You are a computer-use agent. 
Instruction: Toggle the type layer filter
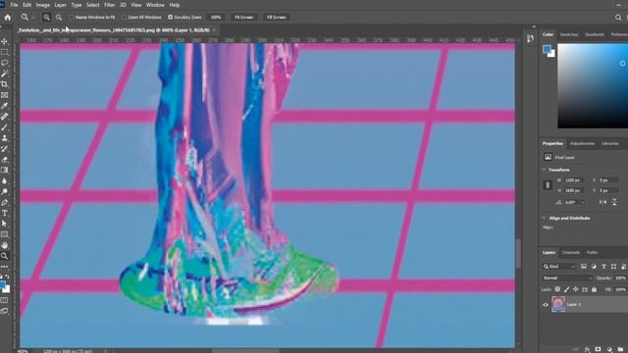tap(603, 267)
